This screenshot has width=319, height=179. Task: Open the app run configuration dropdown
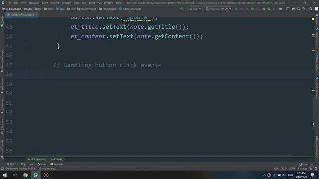(x=195, y=9)
